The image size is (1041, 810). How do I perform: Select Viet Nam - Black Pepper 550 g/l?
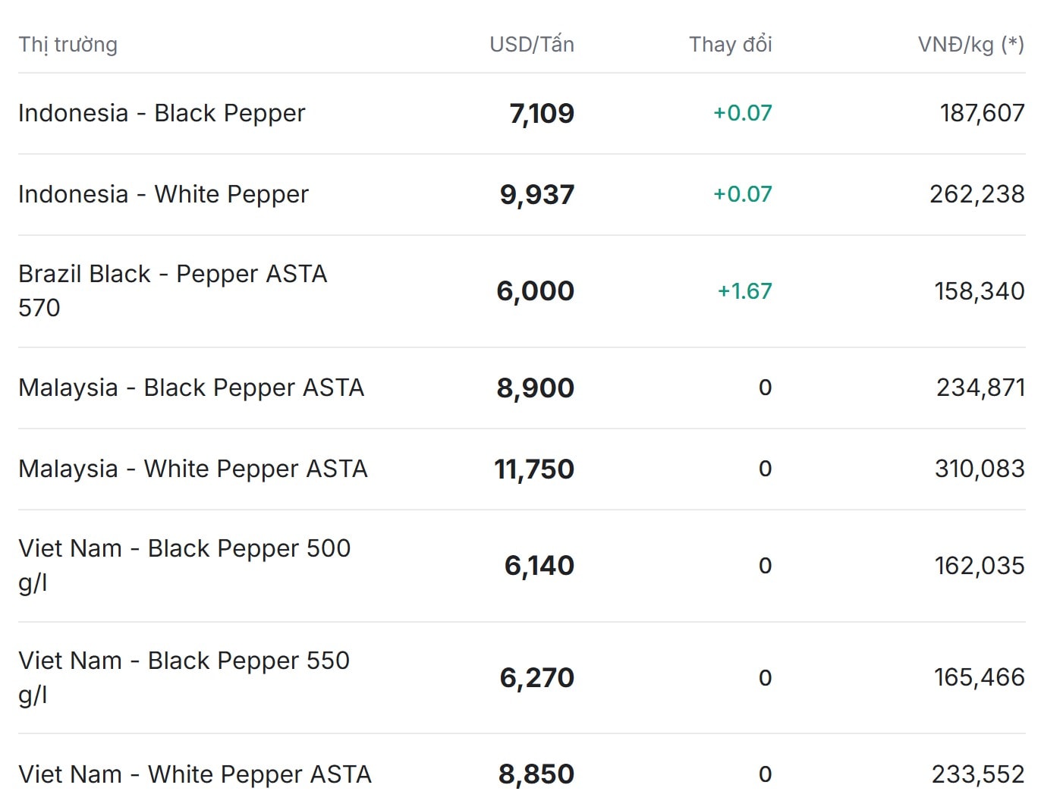click(184, 677)
